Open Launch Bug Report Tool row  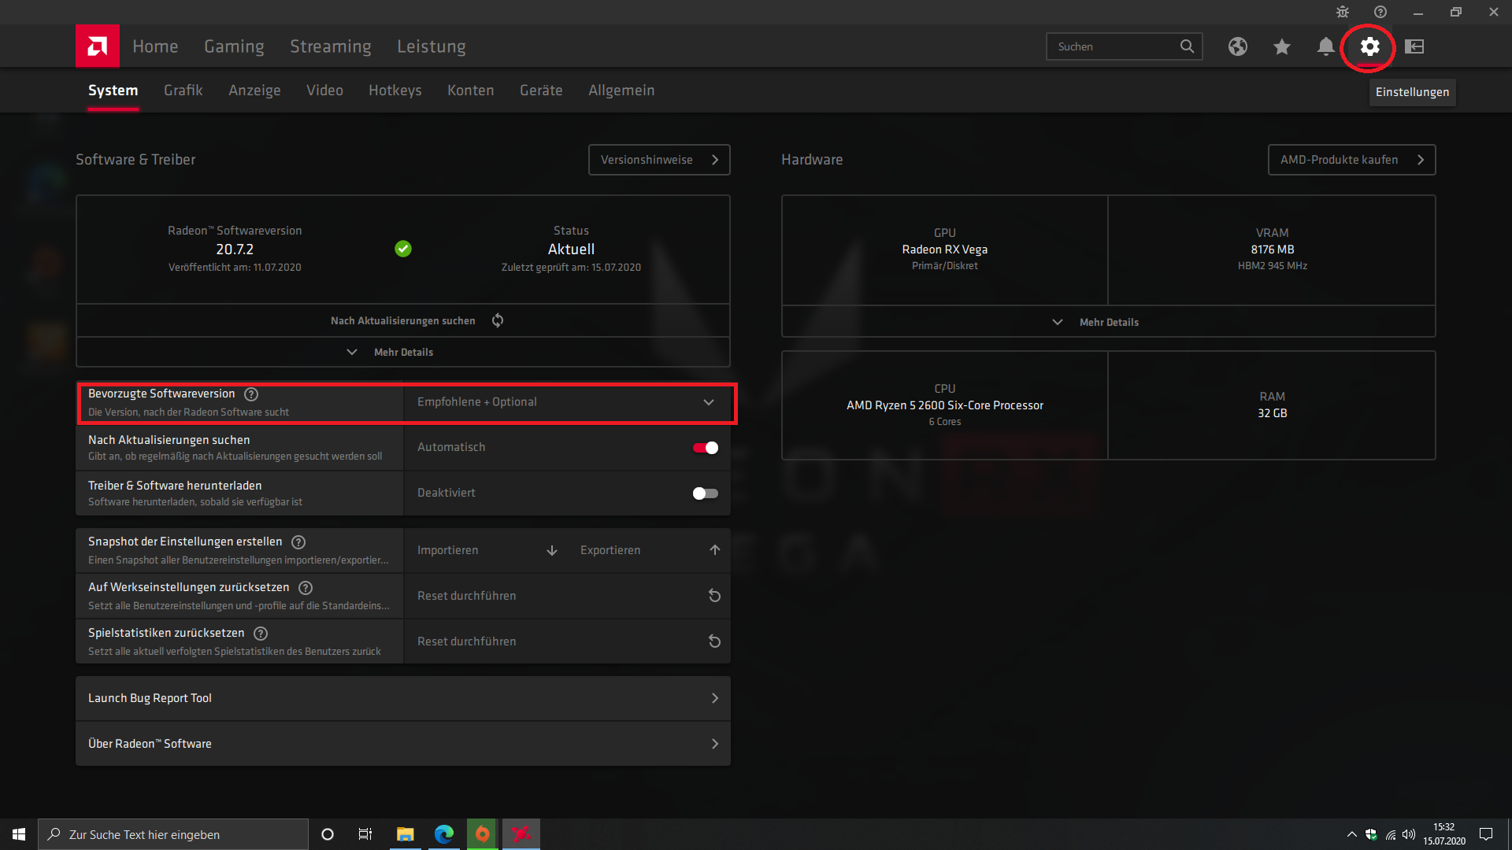[x=402, y=698]
